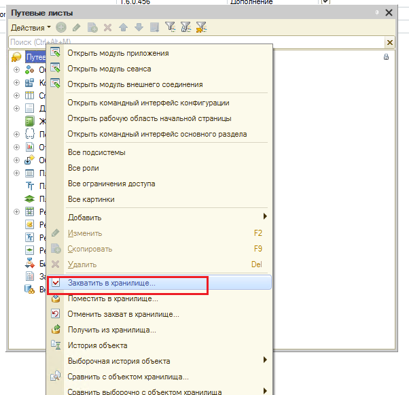Select the Путевые листы configuration root node
The width and height of the screenshot is (409, 395).
click(x=35, y=57)
